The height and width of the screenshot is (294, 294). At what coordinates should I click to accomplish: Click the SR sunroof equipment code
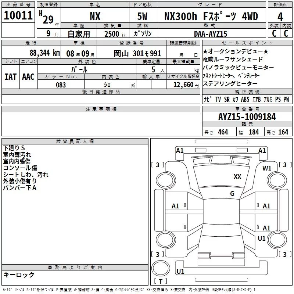pyautogui.click(x=227, y=99)
